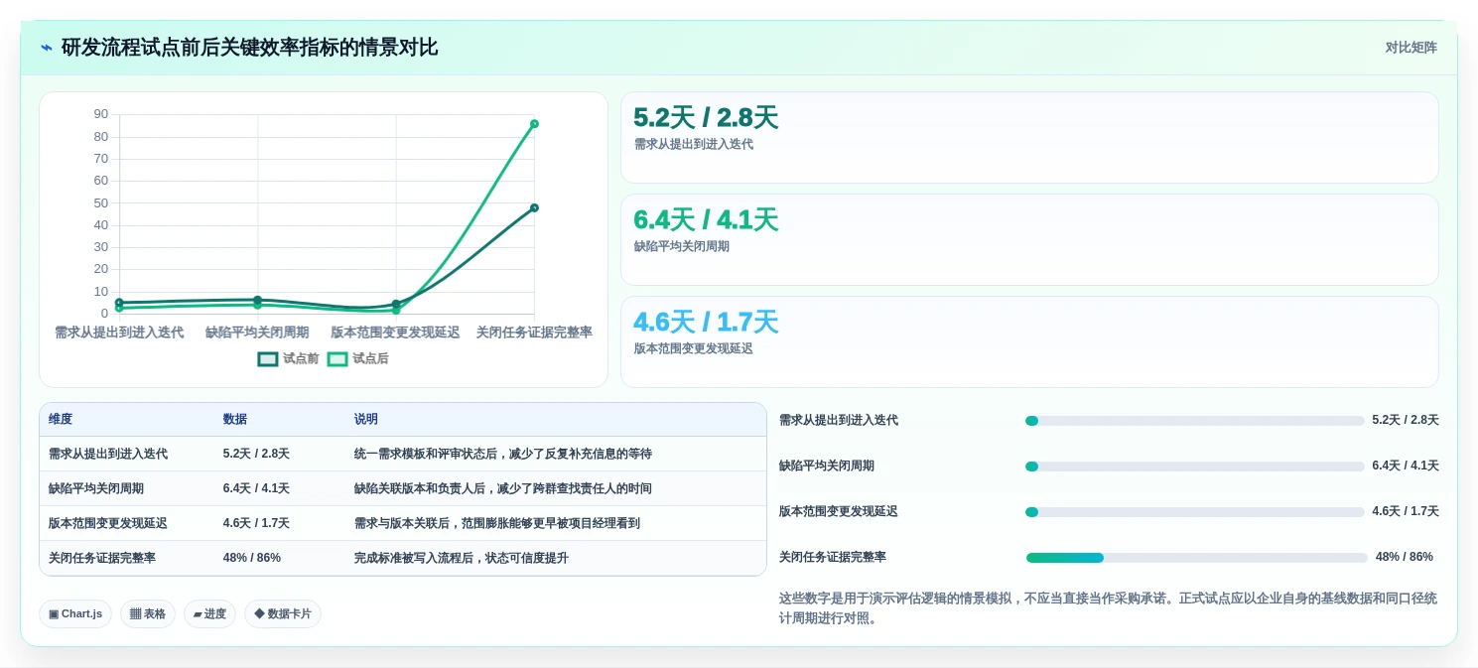1478x668 pixels.
Task: Click table cell 版本范围变更发现延迟
Action: [x=108, y=523]
